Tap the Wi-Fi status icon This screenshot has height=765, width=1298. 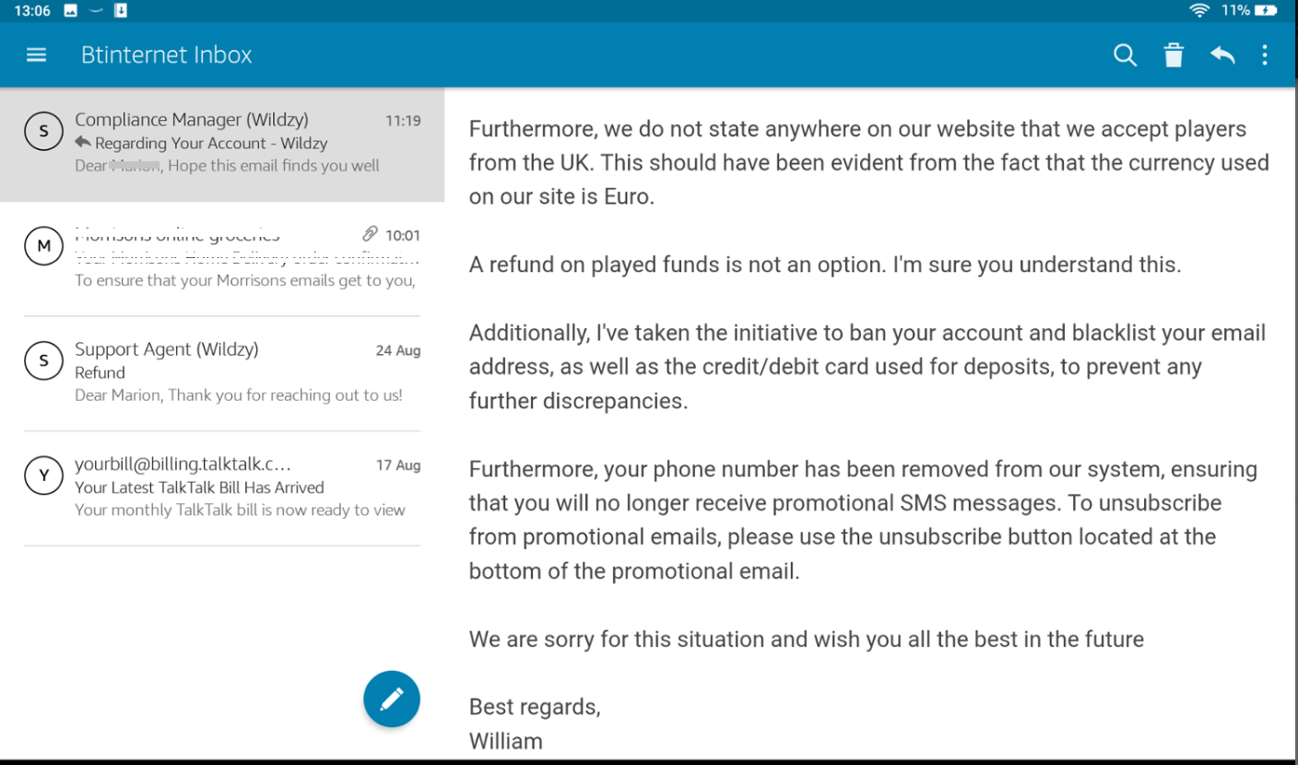click(x=1198, y=11)
